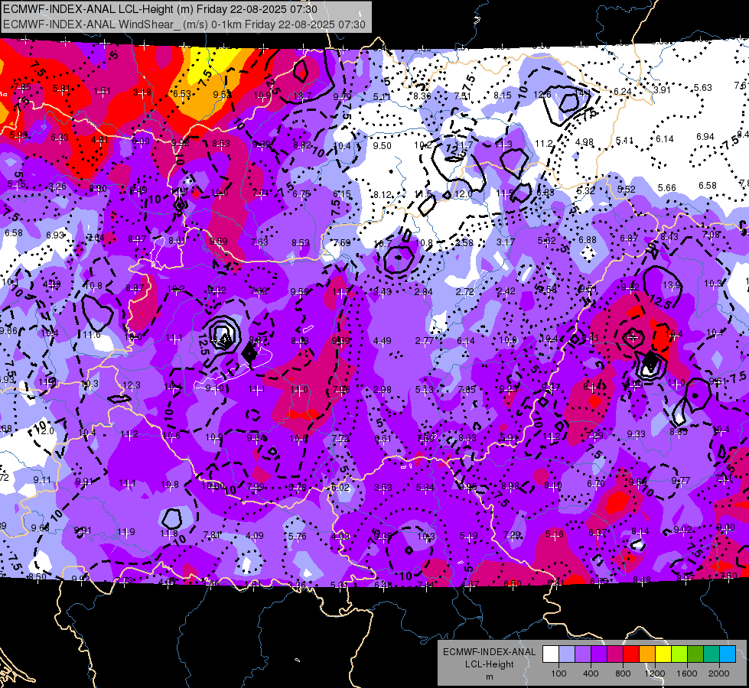Click the map value '9.33'
The height and width of the screenshot is (688, 749).
(636, 433)
